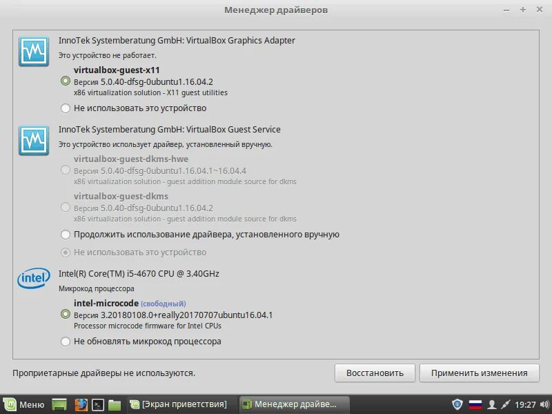Maximize the window with plus button

[523, 10]
